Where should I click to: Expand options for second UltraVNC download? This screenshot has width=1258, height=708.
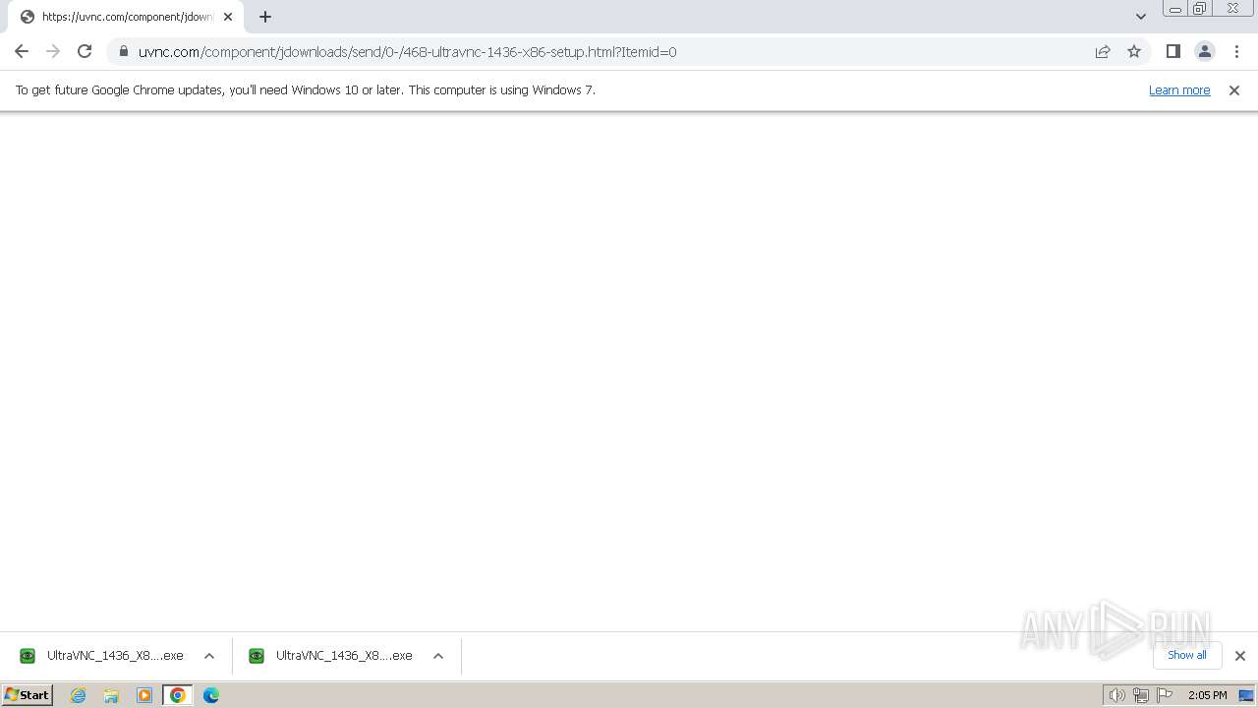[x=438, y=656]
